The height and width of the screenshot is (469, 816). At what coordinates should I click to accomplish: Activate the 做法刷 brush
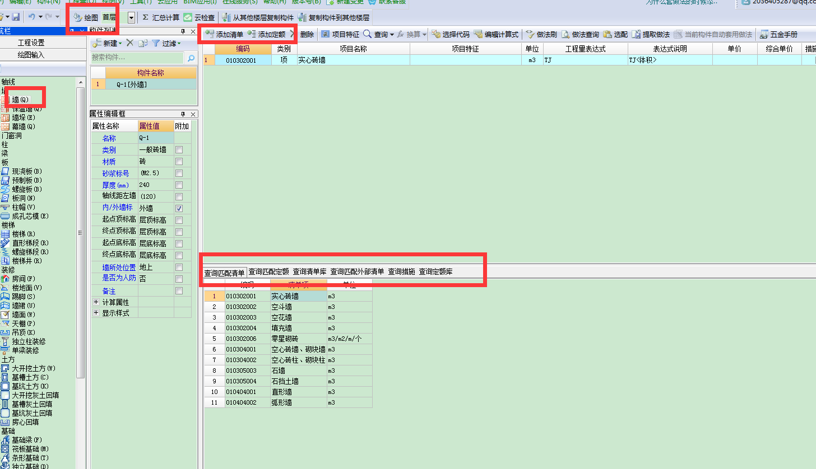(x=541, y=34)
